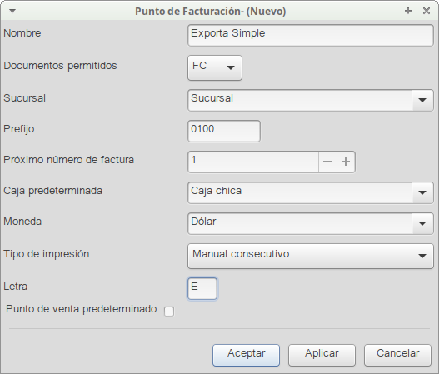Click the Sucursal combo text area

pos(300,100)
